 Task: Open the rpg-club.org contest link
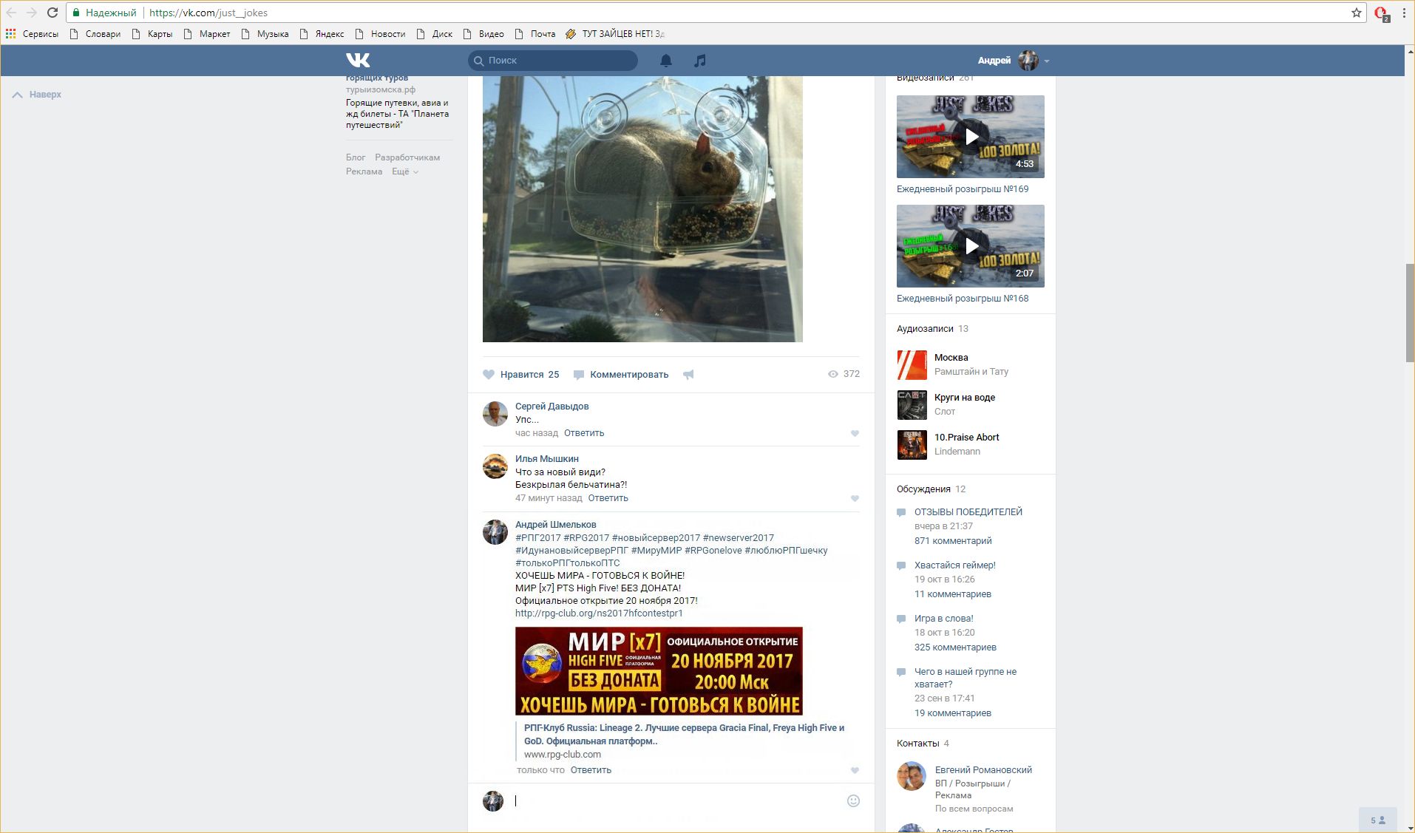pos(598,613)
